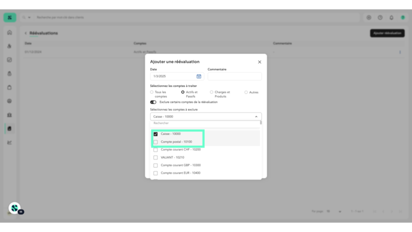Collapse the accounts to exclude dropdown
The image size is (412, 232).
click(x=256, y=116)
